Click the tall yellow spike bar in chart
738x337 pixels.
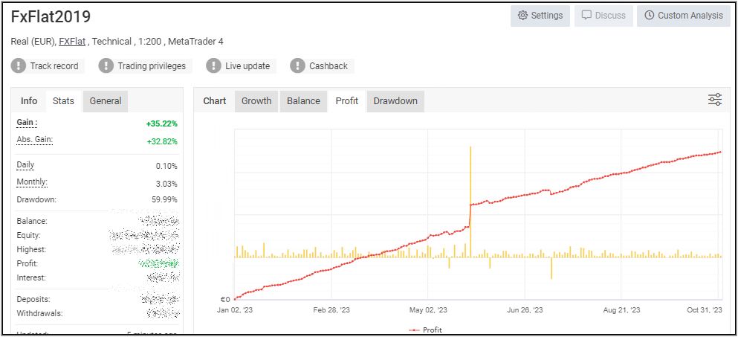(x=470, y=193)
